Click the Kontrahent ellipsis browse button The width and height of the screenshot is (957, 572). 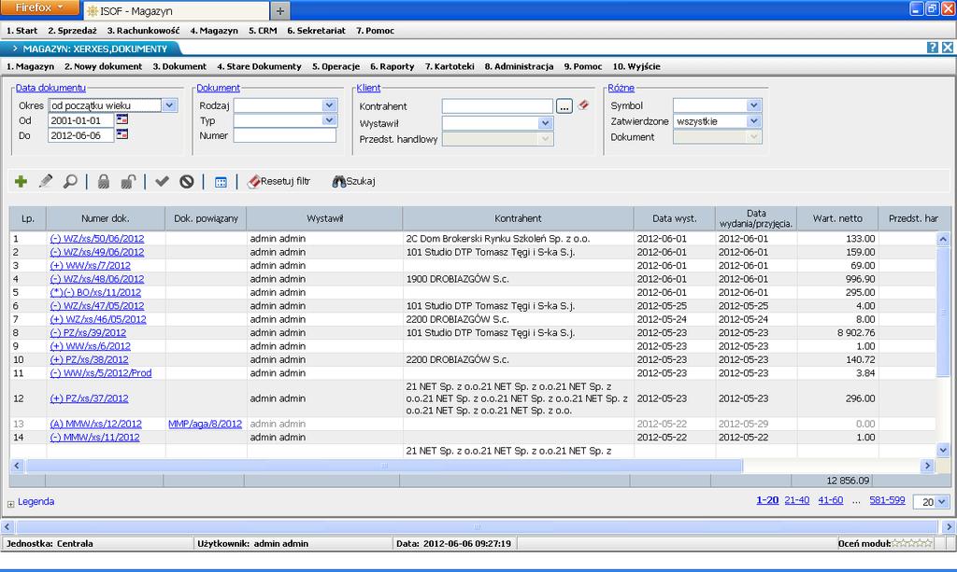tap(564, 106)
